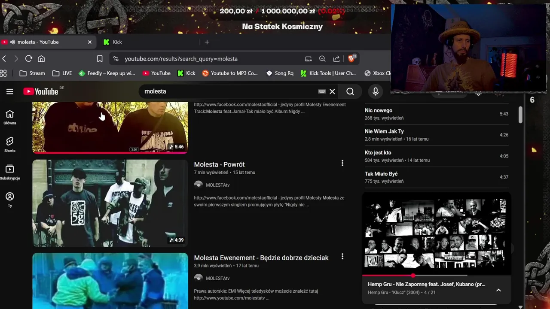The height and width of the screenshot is (309, 550).
Task: Play Kto jest kto track
Action: [x=437, y=156]
